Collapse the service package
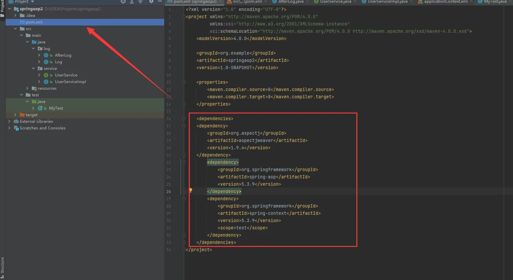513x280 pixels. 33,68
